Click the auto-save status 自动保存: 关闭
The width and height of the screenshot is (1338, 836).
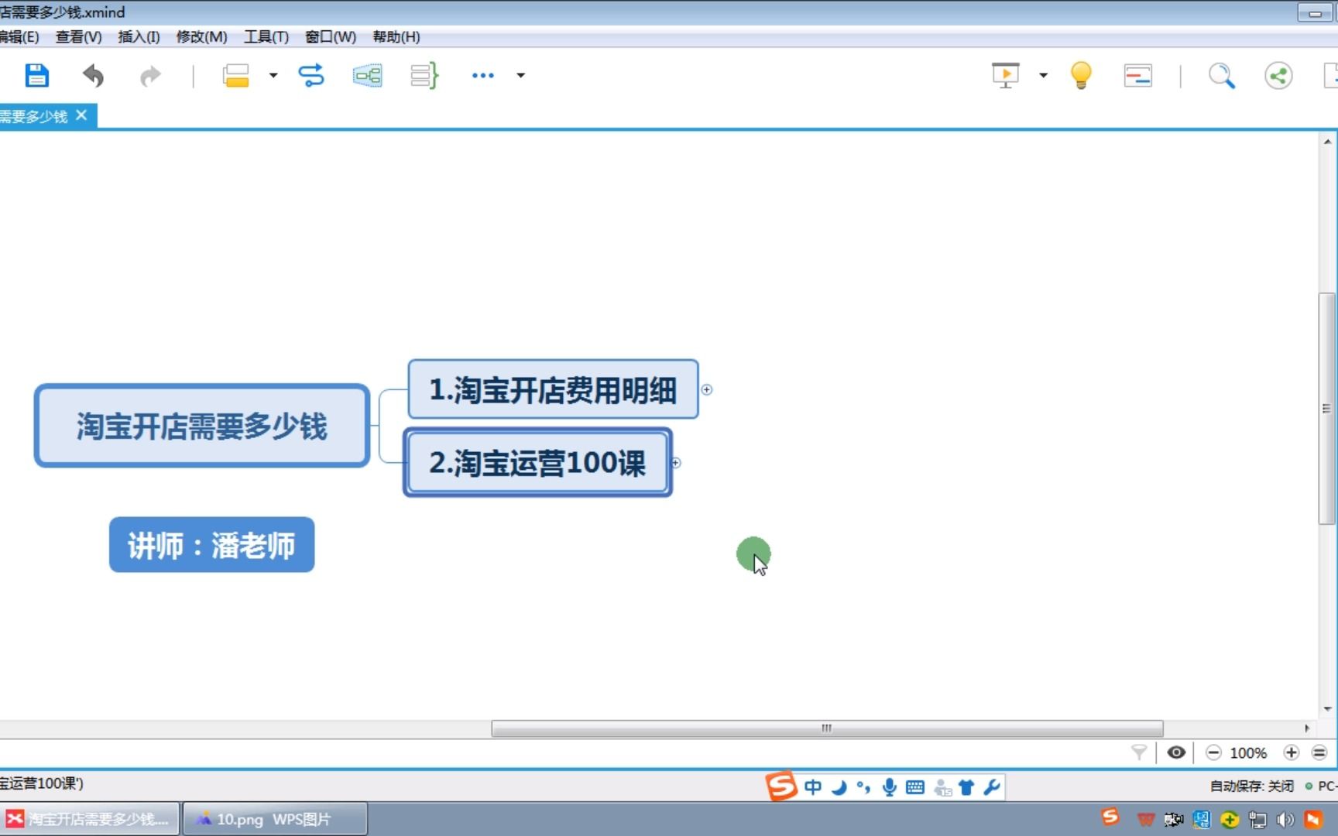tap(1252, 786)
